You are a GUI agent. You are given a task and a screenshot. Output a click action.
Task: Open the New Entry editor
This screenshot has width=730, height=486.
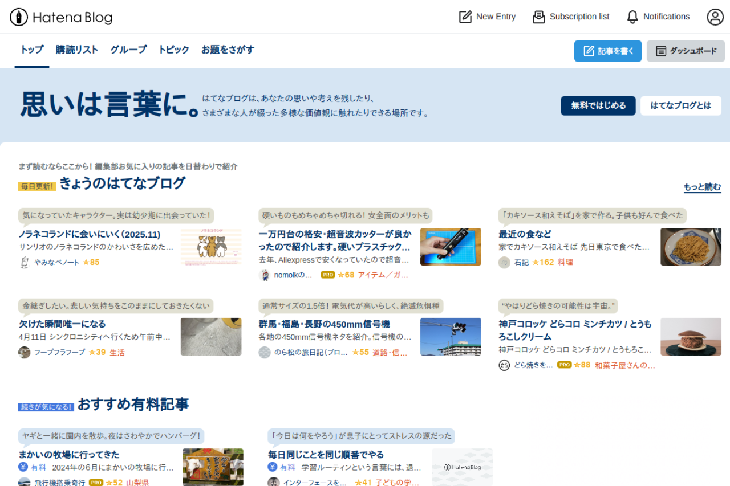point(487,17)
